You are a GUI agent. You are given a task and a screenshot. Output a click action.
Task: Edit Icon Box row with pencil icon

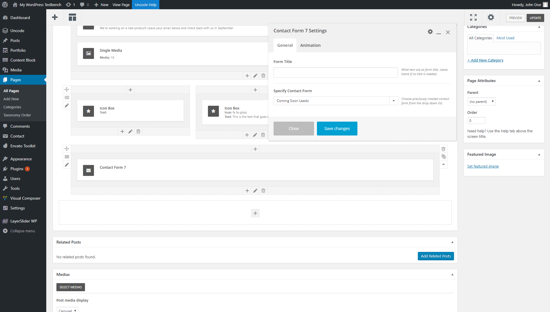67,105
